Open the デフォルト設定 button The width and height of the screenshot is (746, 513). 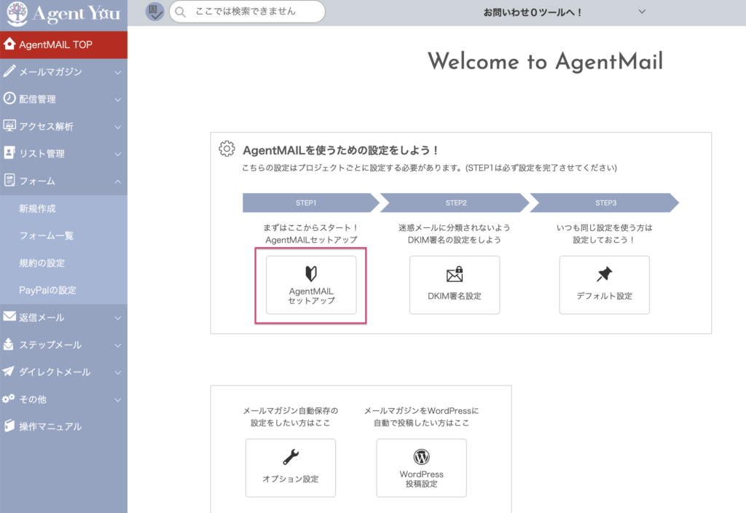(604, 285)
